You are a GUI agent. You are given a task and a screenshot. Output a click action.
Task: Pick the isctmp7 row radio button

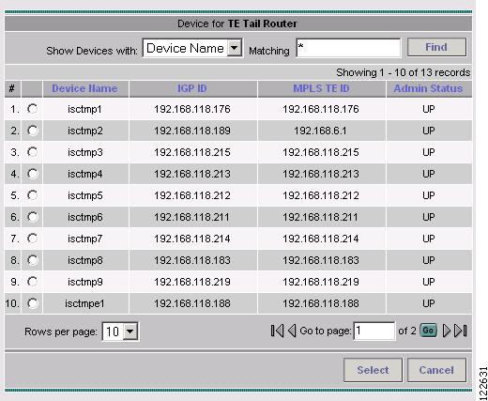tap(32, 239)
